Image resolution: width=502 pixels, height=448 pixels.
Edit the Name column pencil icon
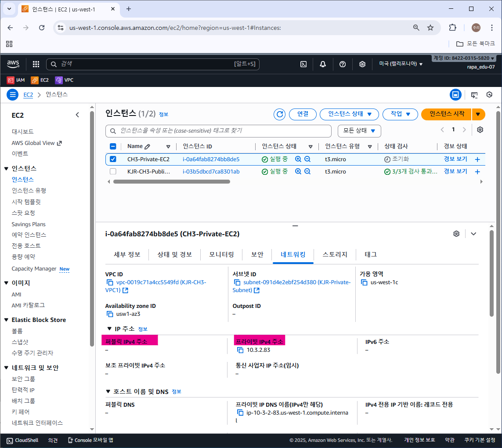[147, 147]
